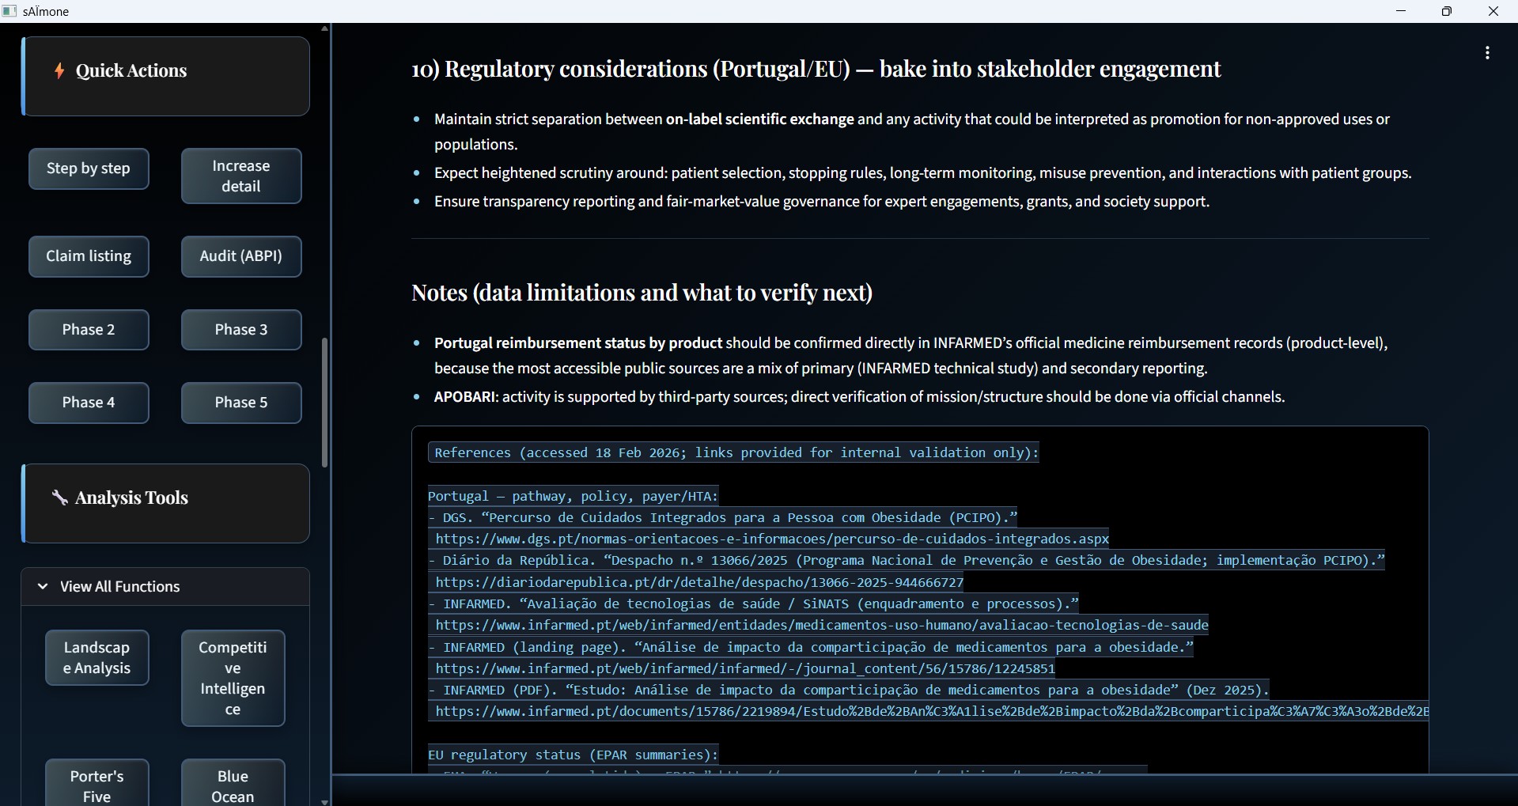The width and height of the screenshot is (1518, 806).
Task: Click the lightning bolt Quick Actions icon
Action: pyautogui.click(x=59, y=71)
